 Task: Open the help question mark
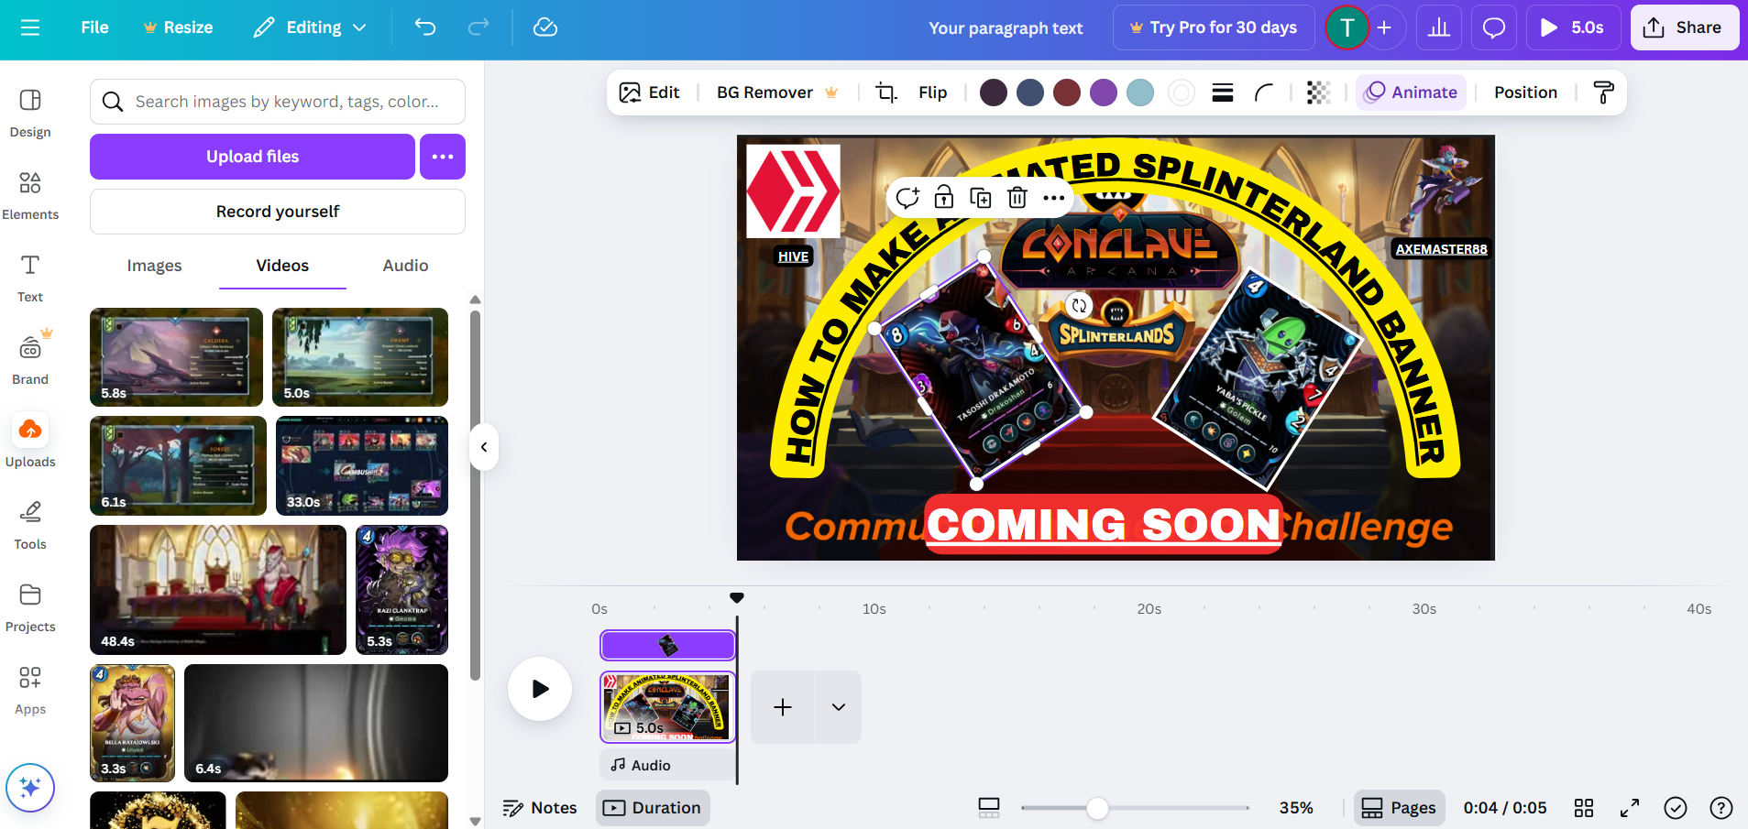[x=1721, y=808]
